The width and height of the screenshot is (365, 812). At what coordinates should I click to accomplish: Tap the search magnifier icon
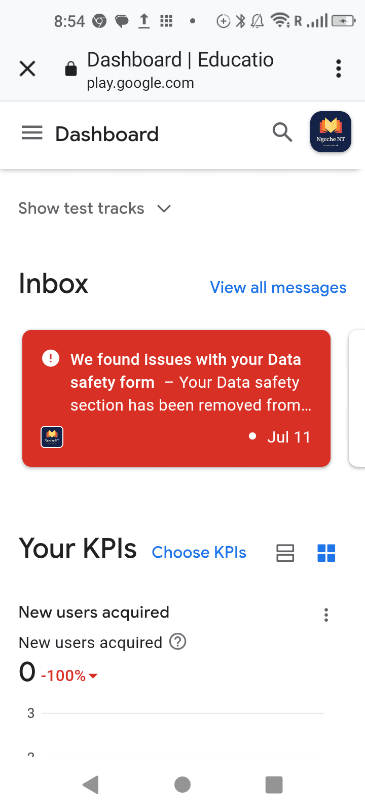click(282, 132)
